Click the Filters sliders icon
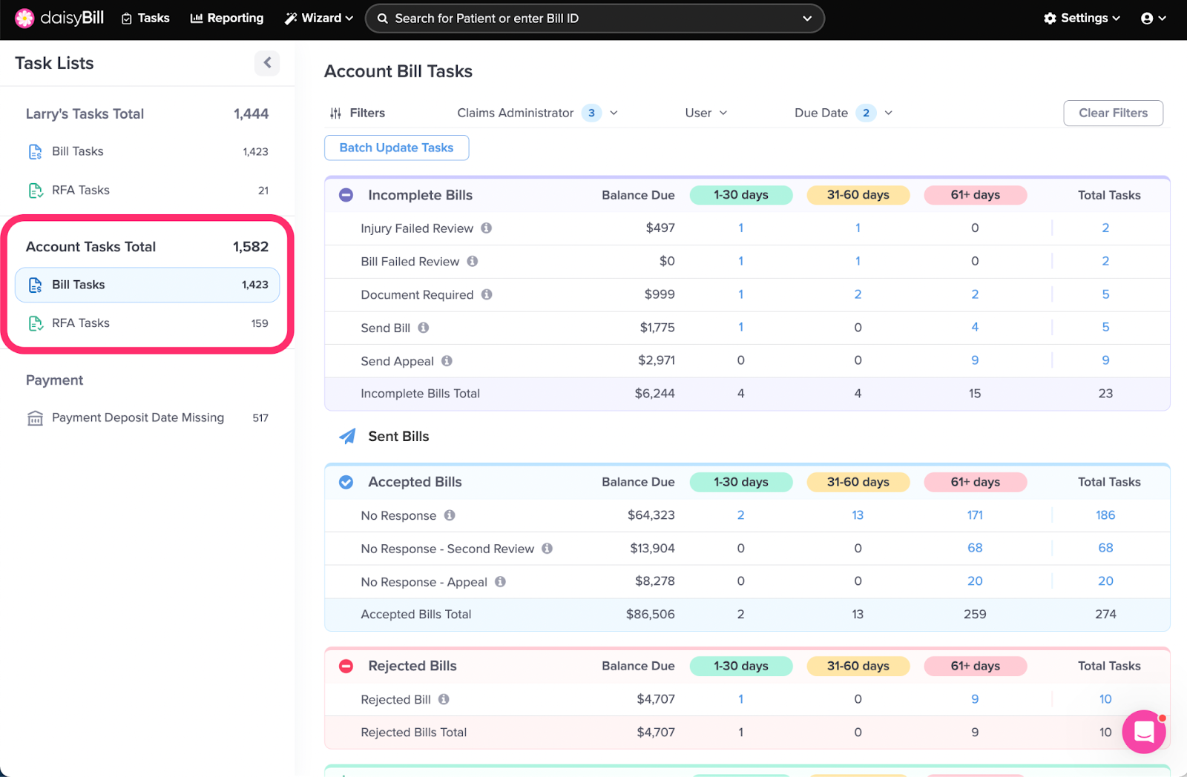Image resolution: width=1187 pixels, height=777 pixels. click(336, 113)
